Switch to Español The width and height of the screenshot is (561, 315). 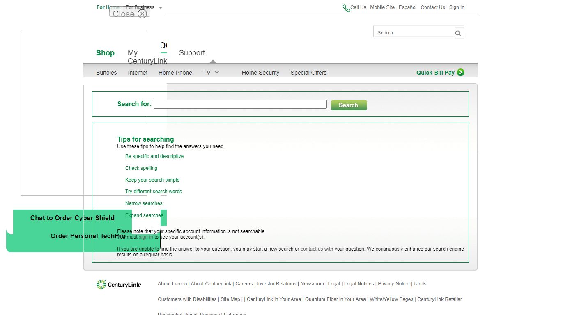click(x=407, y=7)
